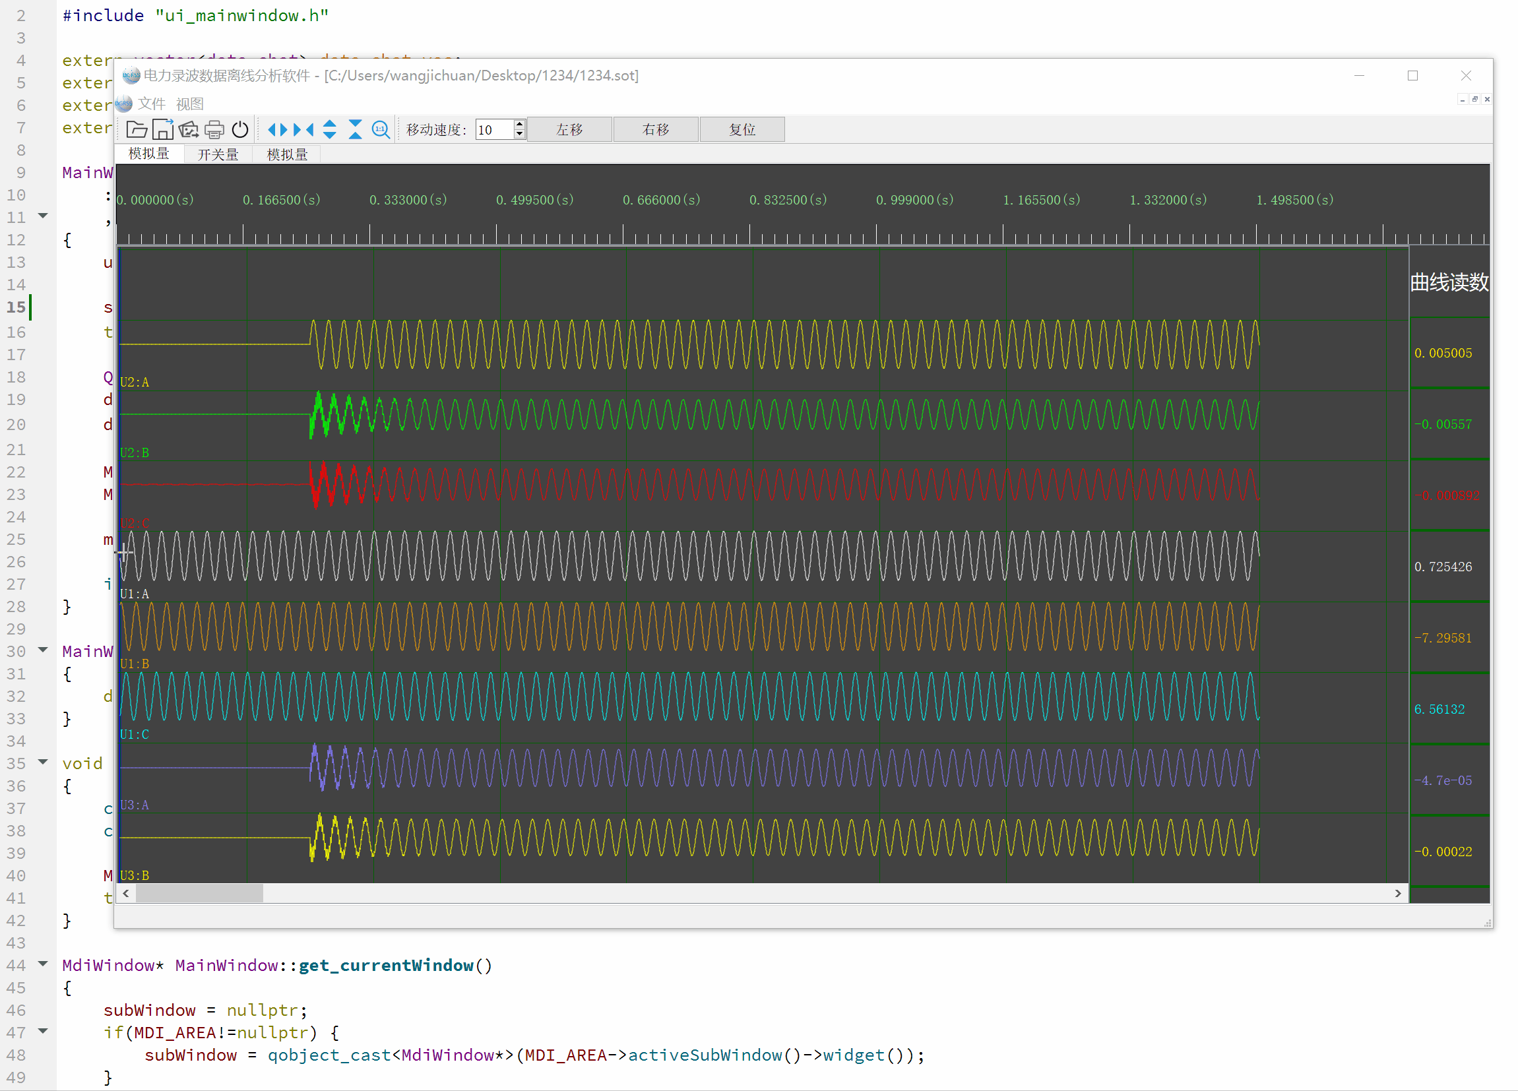
Task: Increase 移动速度 with spinbox up arrow
Action: click(519, 125)
